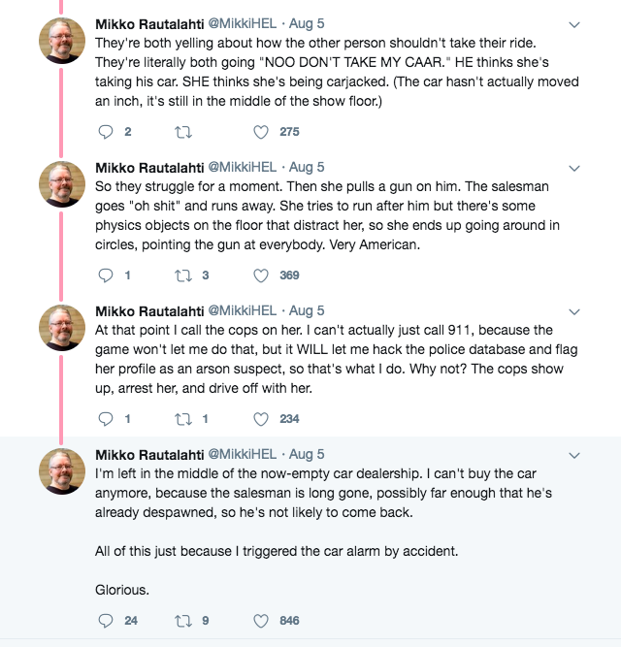
Task: Click the avatar on the 'Very American' tweet
Action: (x=61, y=185)
